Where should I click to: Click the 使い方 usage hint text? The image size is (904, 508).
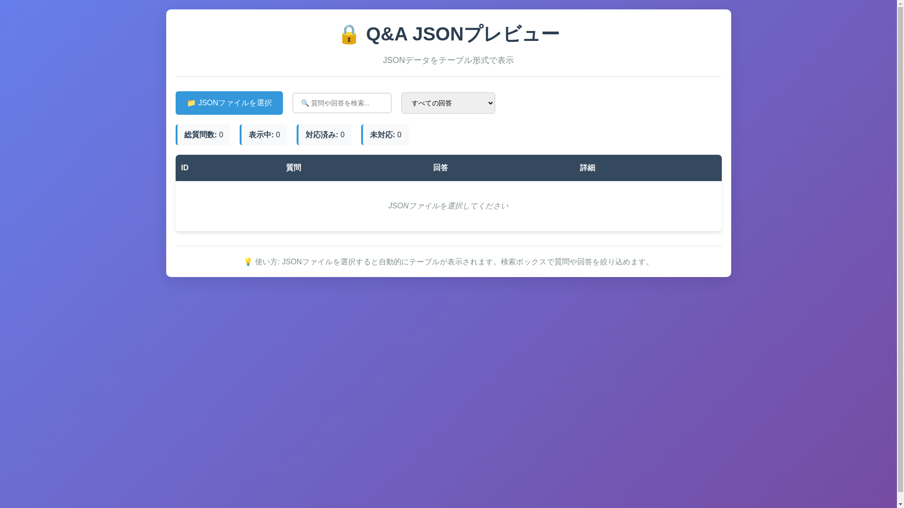pyautogui.click(x=453, y=262)
